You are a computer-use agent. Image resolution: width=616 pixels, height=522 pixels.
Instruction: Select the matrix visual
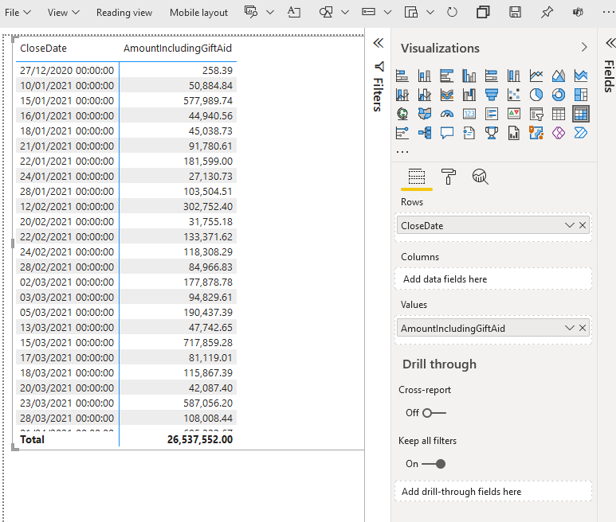[581, 114]
